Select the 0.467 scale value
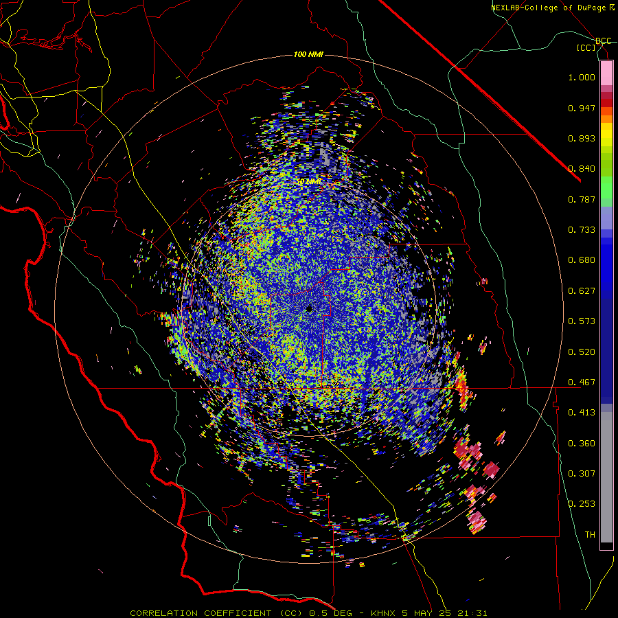 tap(582, 382)
